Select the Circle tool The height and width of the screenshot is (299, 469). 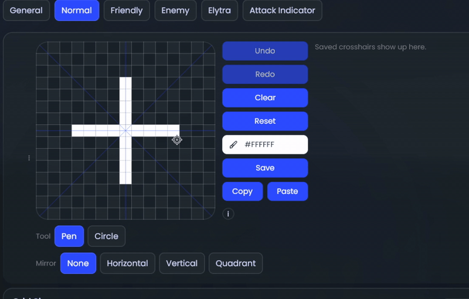(x=107, y=236)
